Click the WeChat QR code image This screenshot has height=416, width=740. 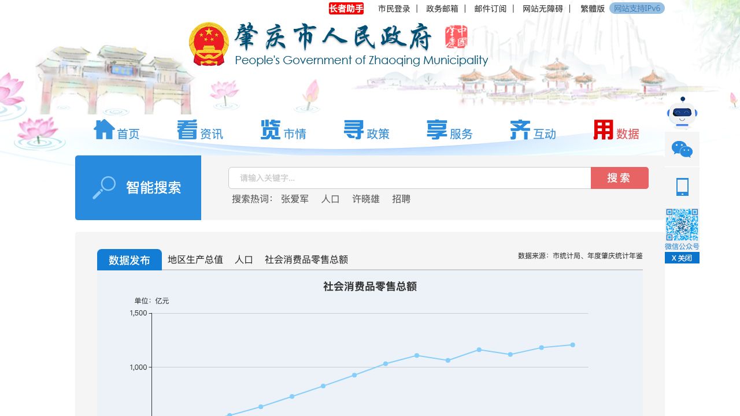click(x=682, y=224)
